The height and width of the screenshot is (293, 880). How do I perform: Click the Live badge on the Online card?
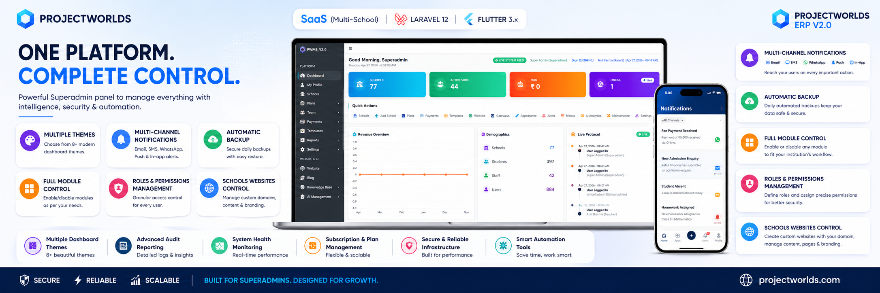[x=647, y=80]
